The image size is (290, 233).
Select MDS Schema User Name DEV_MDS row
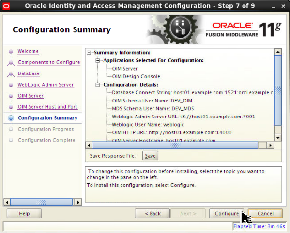click(x=153, y=109)
